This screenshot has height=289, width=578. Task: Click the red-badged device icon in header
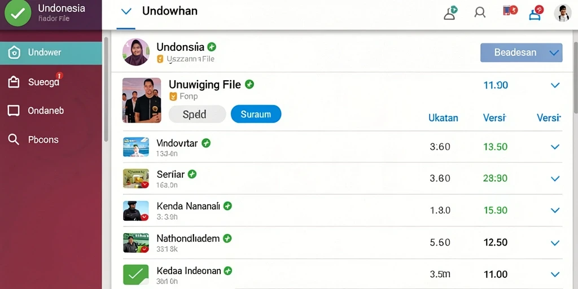510,10
